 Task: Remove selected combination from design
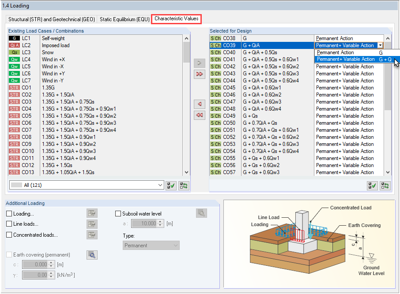pyautogui.click(x=199, y=104)
